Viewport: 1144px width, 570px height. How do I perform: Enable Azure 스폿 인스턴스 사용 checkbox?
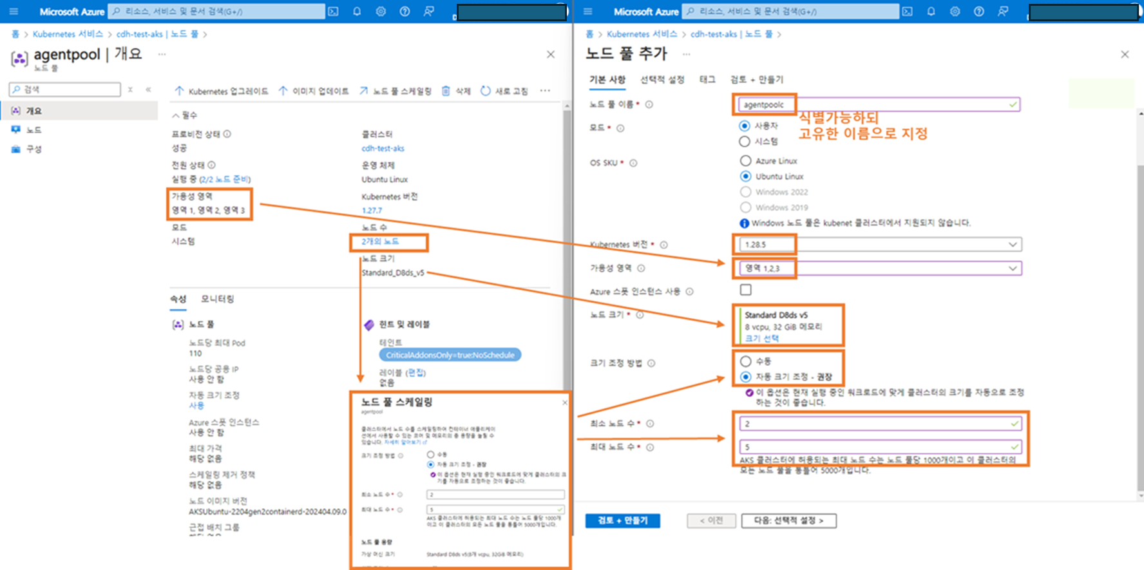745,290
